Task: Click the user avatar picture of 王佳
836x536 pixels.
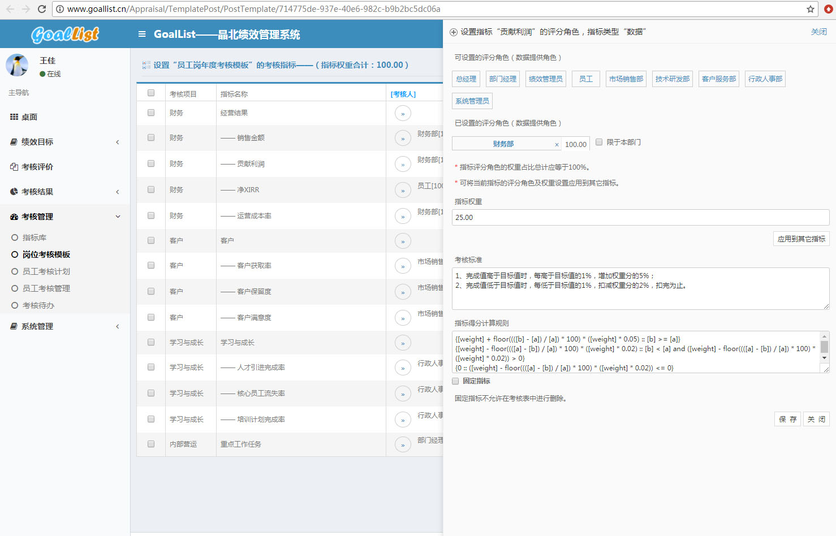Action: click(17, 66)
